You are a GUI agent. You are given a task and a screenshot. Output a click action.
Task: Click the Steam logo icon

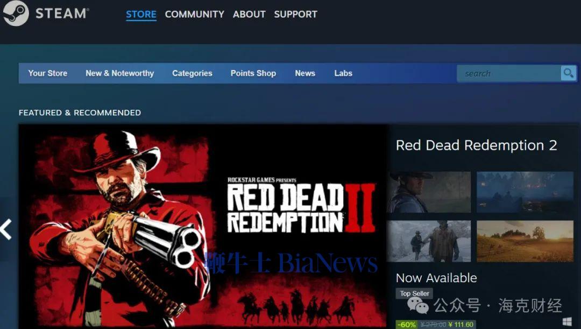click(x=16, y=13)
